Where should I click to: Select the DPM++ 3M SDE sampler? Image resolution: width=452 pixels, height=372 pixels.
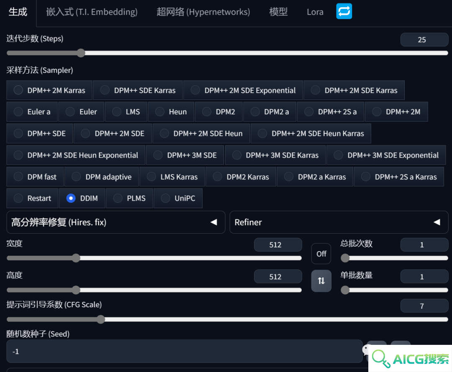coord(185,155)
